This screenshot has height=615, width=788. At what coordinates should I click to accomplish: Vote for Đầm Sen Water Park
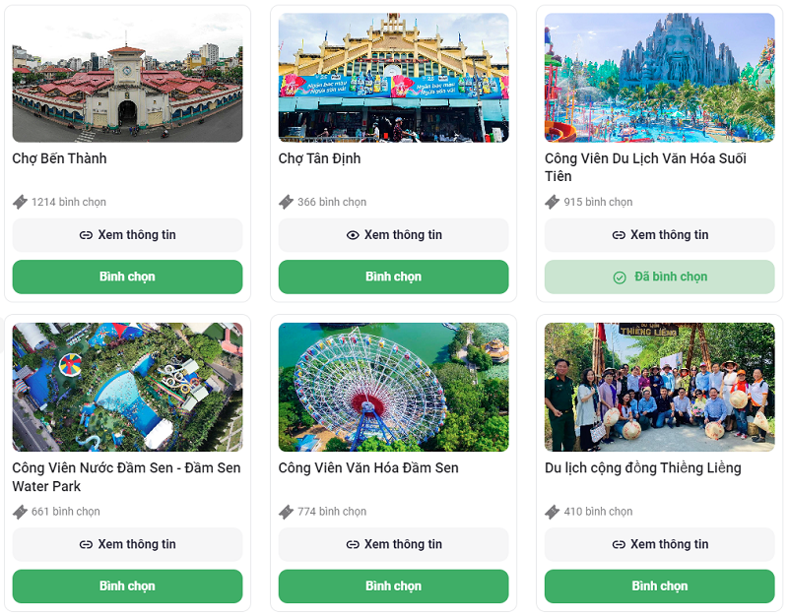point(127,586)
